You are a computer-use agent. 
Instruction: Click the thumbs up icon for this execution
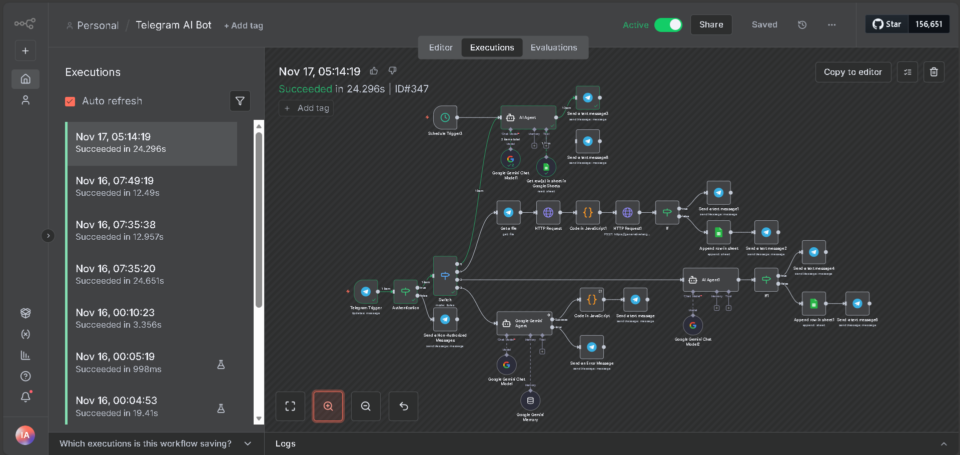pyautogui.click(x=374, y=71)
